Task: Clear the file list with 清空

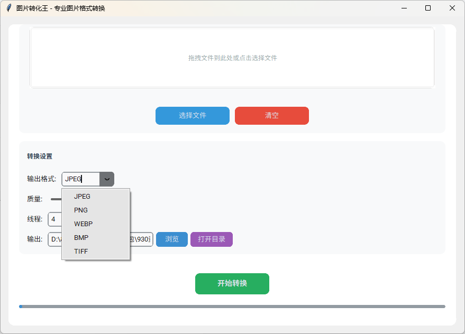Action: coord(271,116)
